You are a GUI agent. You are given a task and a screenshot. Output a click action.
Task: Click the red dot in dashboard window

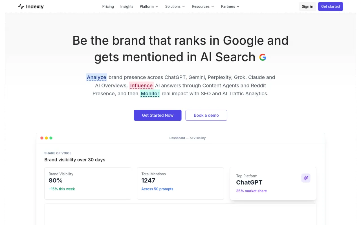42,138
